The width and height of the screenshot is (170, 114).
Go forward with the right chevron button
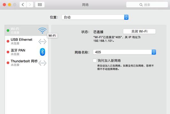(x=30, y=5)
